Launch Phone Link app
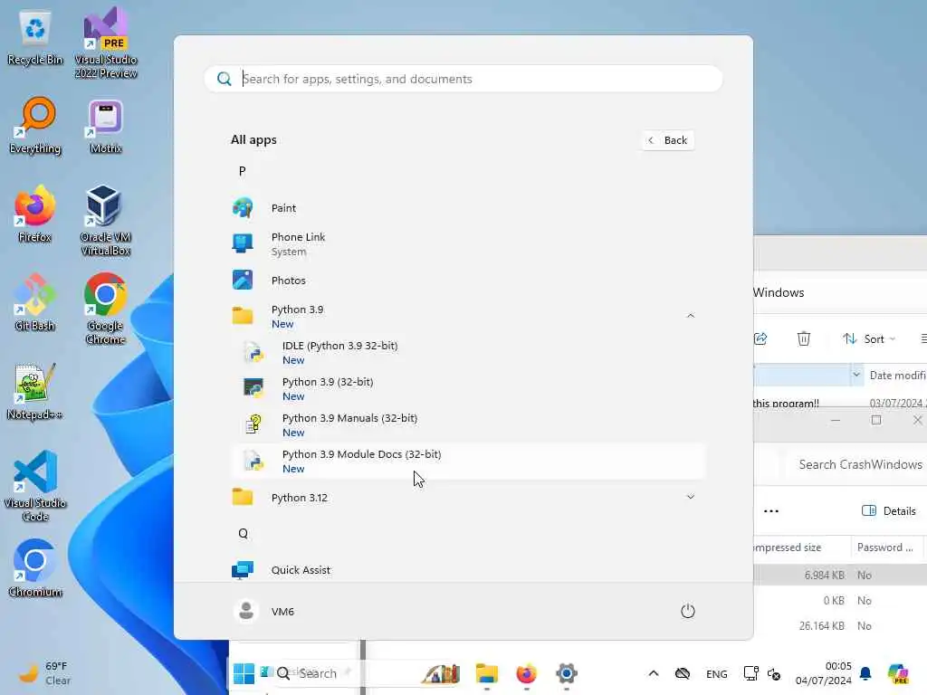Image resolution: width=927 pixels, height=695 pixels. tap(468, 244)
